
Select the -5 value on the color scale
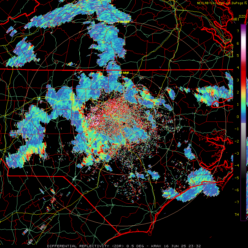[237, 178]
